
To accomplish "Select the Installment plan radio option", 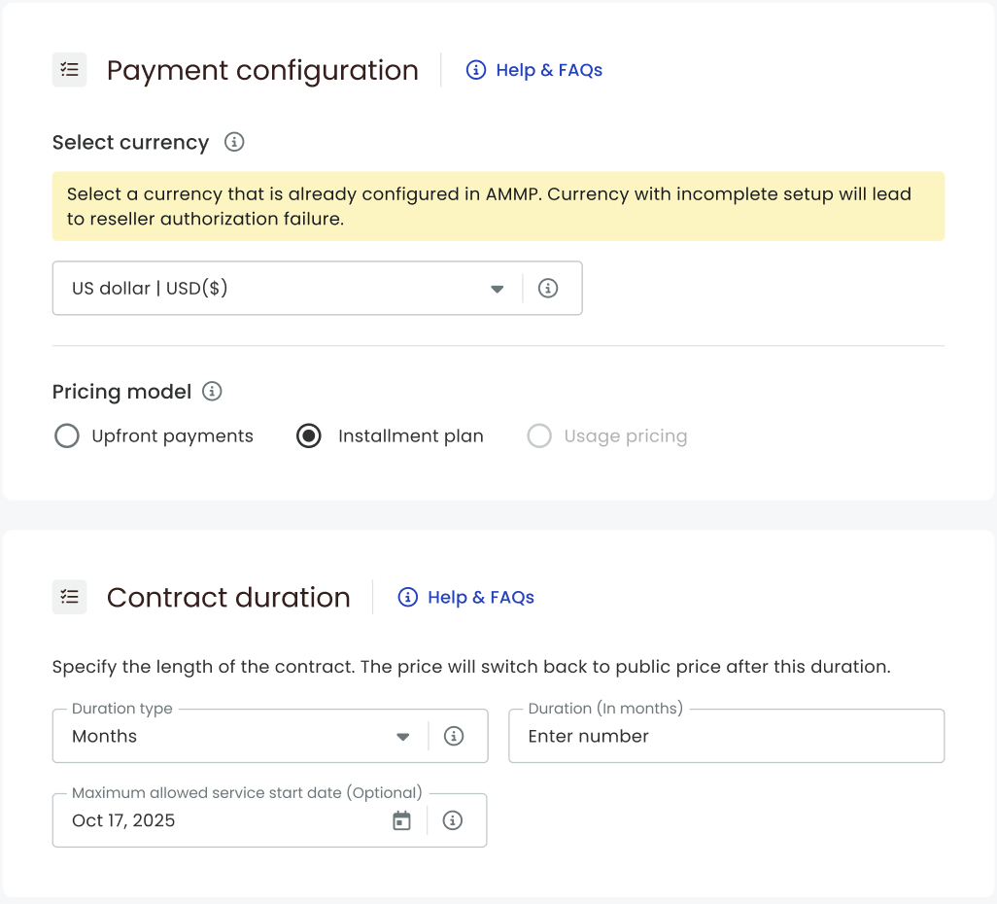I will tap(309, 436).
